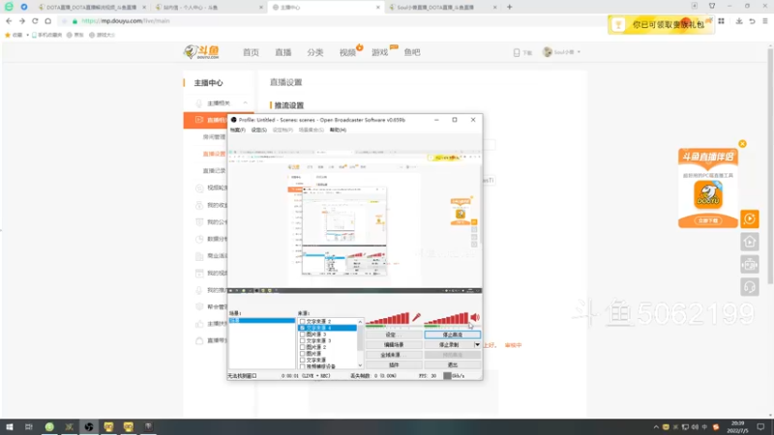Screen dimensions: 774x435
Task: Toggle the OBS microphone mute icon
Action: pyautogui.click(x=417, y=317)
